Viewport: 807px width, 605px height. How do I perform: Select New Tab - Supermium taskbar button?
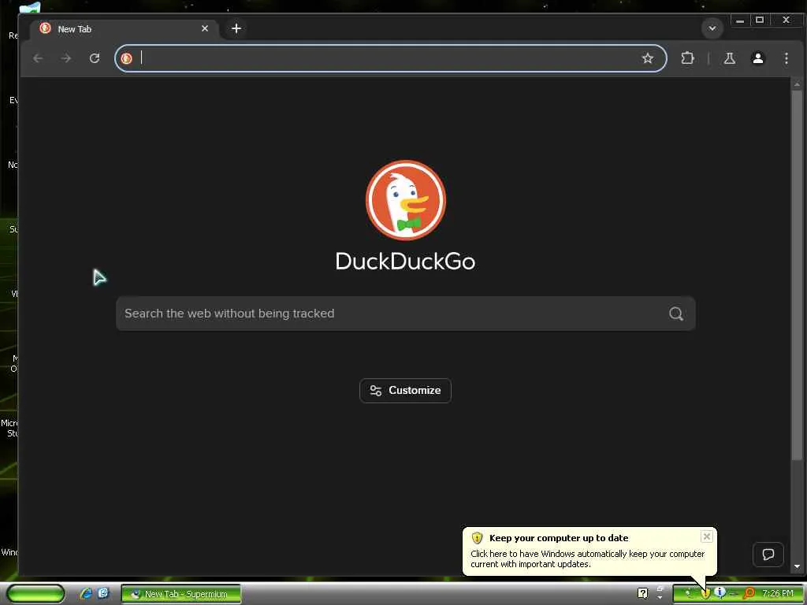tap(180, 594)
